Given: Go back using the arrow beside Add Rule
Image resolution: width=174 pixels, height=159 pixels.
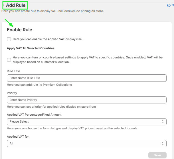Looking at the screenshot, I should [x=4, y=5].
